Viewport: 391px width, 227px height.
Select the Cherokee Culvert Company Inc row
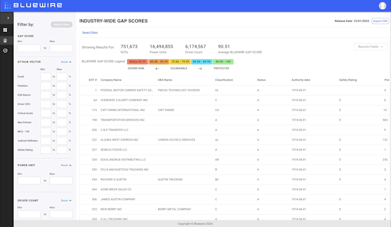(x=235, y=100)
